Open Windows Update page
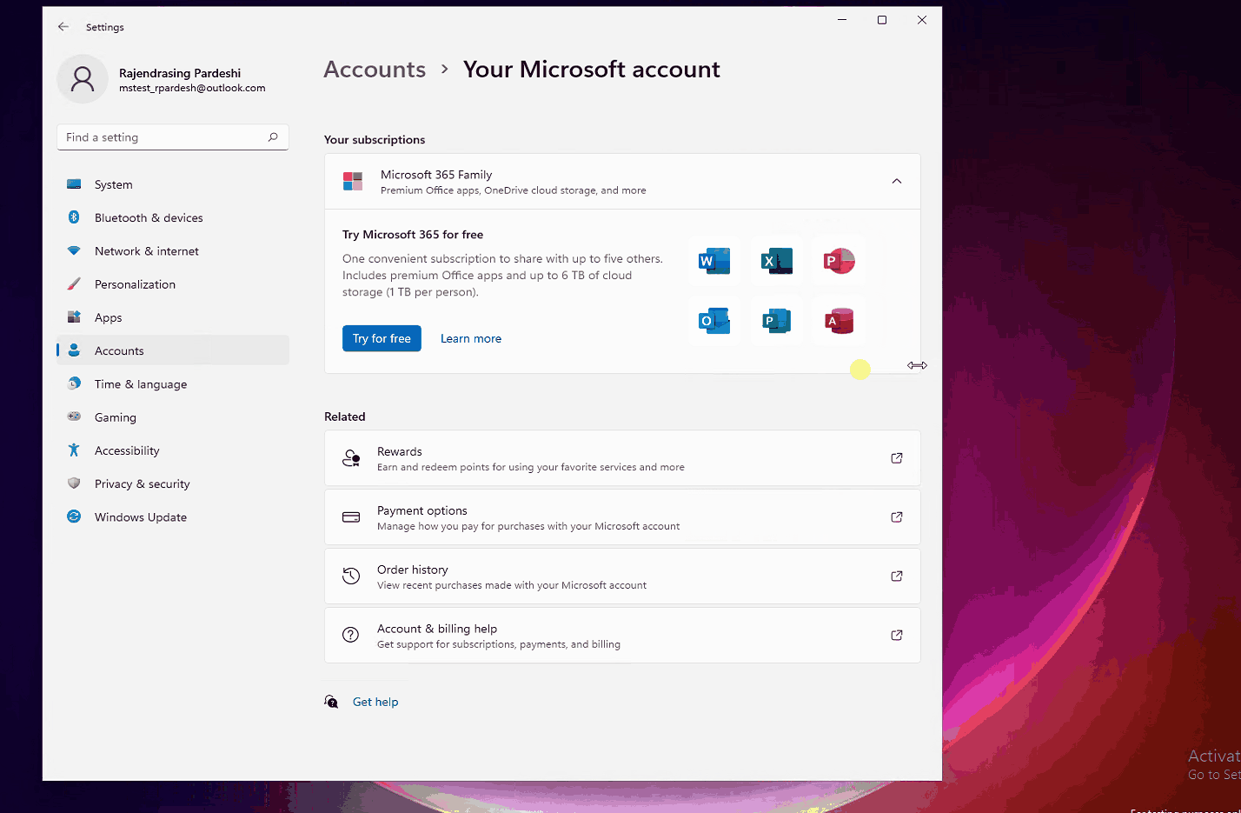The width and height of the screenshot is (1241, 813). point(173,516)
